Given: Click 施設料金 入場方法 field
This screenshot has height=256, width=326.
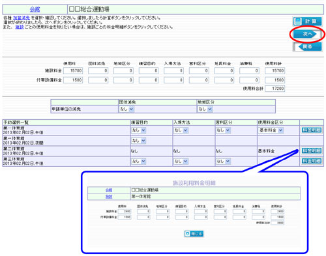Looking at the screenshot, I should tap(173, 70).
